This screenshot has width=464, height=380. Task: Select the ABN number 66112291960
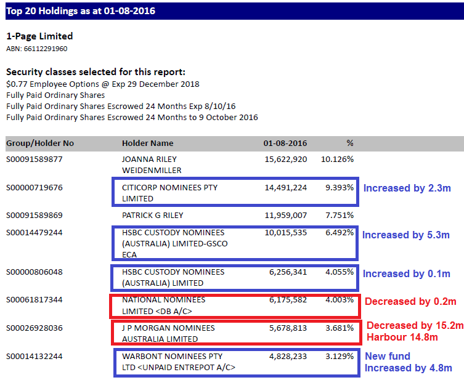tap(46, 49)
